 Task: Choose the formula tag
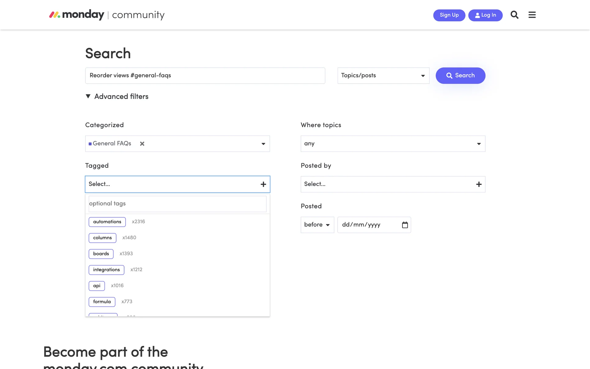pyautogui.click(x=102, y=302)
